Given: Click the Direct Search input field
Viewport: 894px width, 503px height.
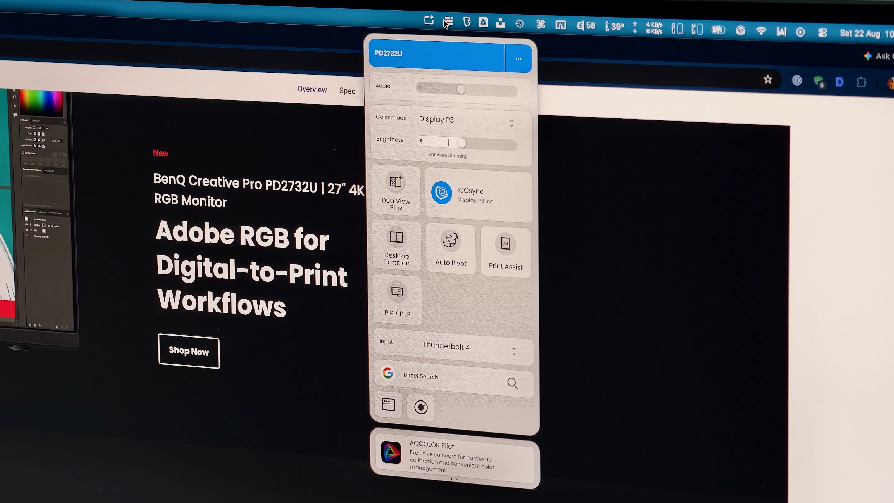Looking at the screenshot, I should click(x=454, y=379).
